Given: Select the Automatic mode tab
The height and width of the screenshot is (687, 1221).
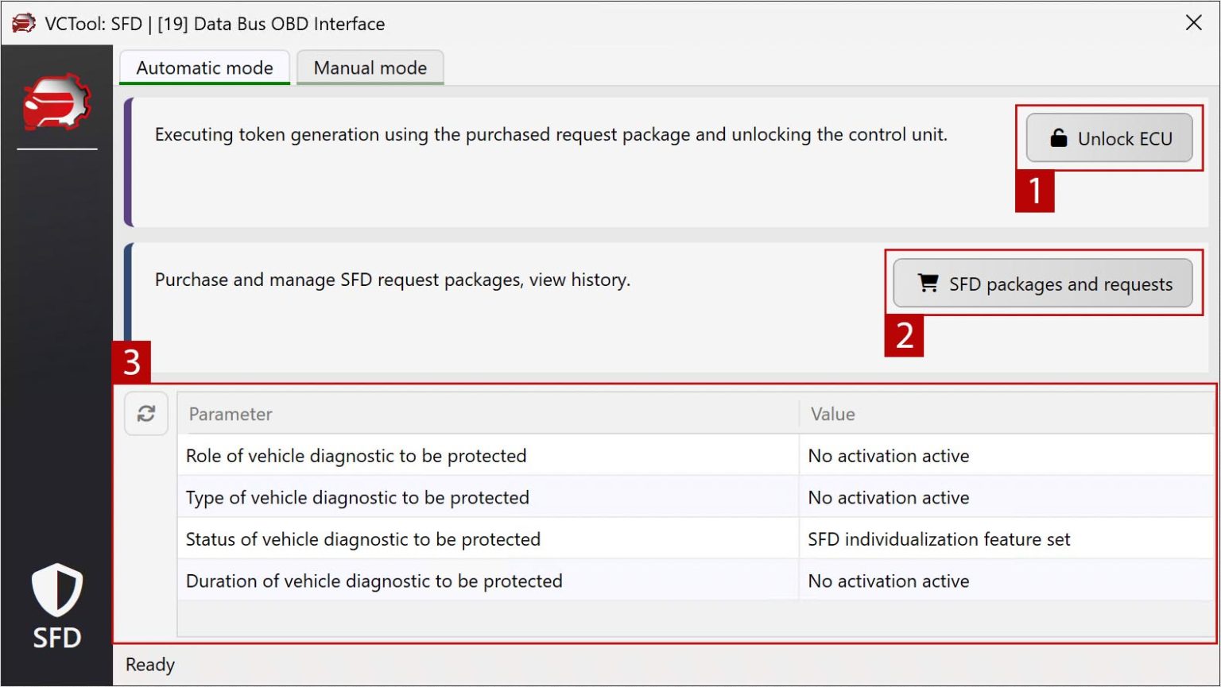Looking at the screenshot, I should (x=204, y=68).
